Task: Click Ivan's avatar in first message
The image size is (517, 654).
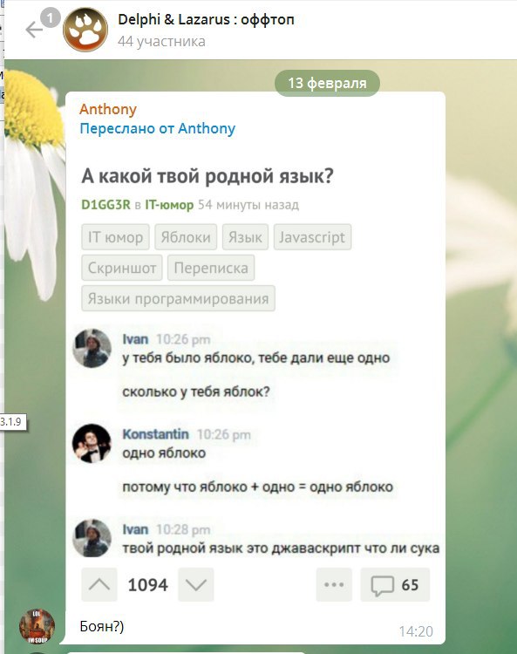Action: 92,348
